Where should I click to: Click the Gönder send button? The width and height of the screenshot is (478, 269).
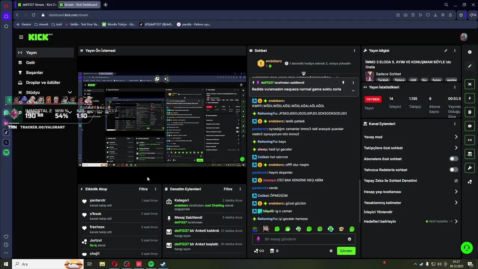(346, 251)
